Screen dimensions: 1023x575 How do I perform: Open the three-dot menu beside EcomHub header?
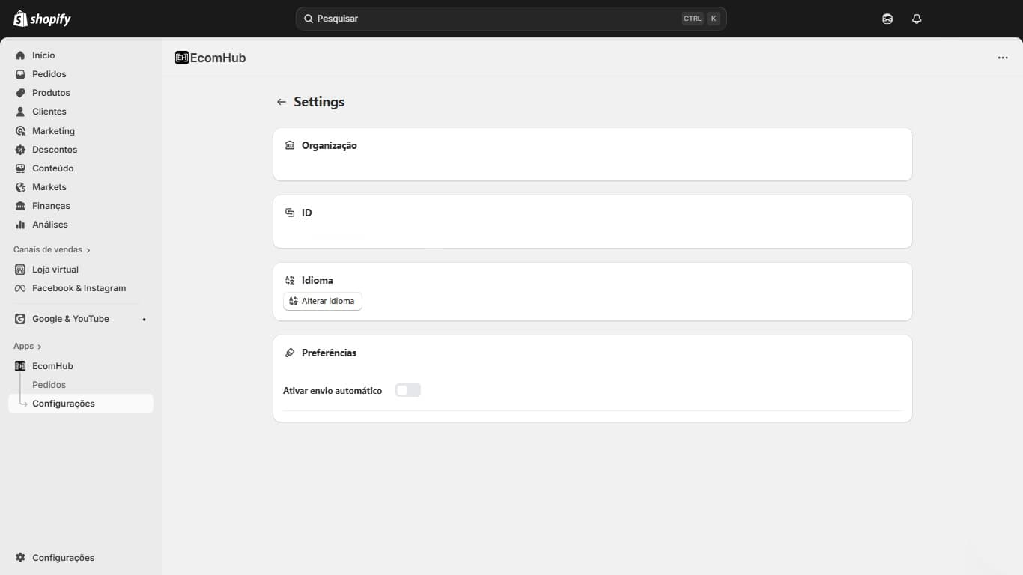coord(1003,58)
